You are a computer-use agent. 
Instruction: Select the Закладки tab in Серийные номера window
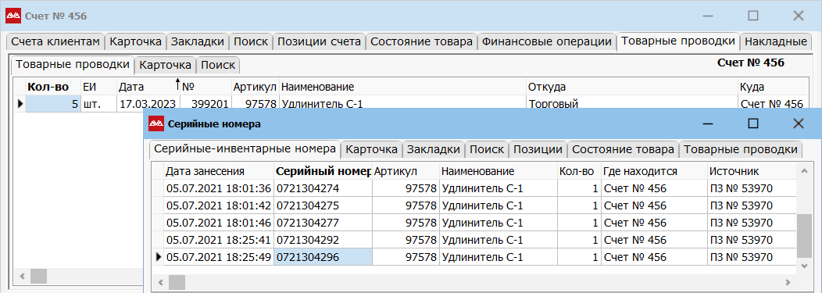click(x=434, y=149)
